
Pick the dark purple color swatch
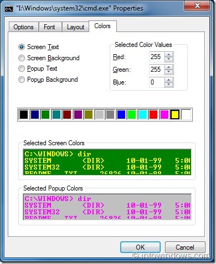click(x=78, y=114)
